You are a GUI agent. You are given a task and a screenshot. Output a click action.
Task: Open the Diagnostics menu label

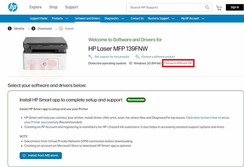(x=112, y=18)
